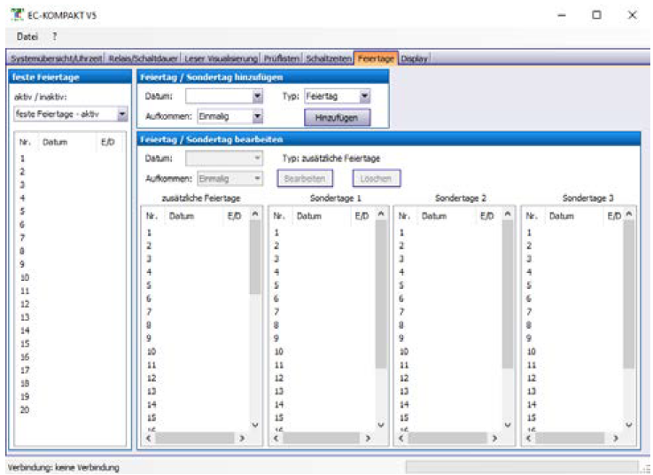Image resolution: width=653 pixels, height=475 pixels.
Task: Click scroll right arrow in Sondertage 1 list
Action: pyautogui.click(x=368, y=438)
